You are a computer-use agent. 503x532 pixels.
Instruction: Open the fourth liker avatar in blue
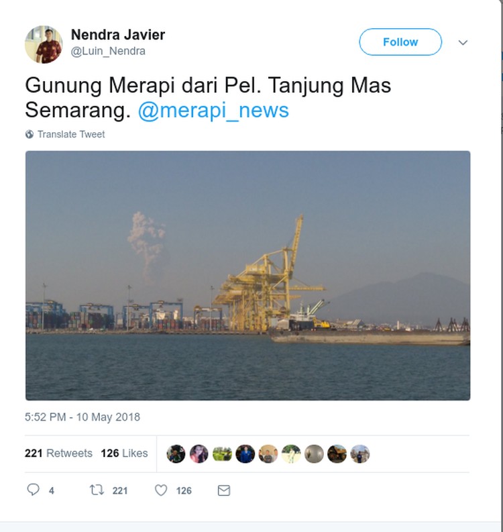point(245,454)
